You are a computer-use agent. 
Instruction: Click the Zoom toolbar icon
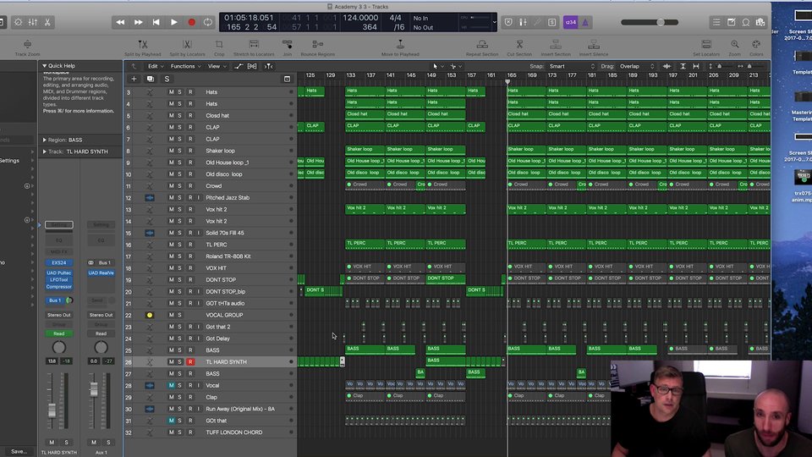click(x=734, y=45)
